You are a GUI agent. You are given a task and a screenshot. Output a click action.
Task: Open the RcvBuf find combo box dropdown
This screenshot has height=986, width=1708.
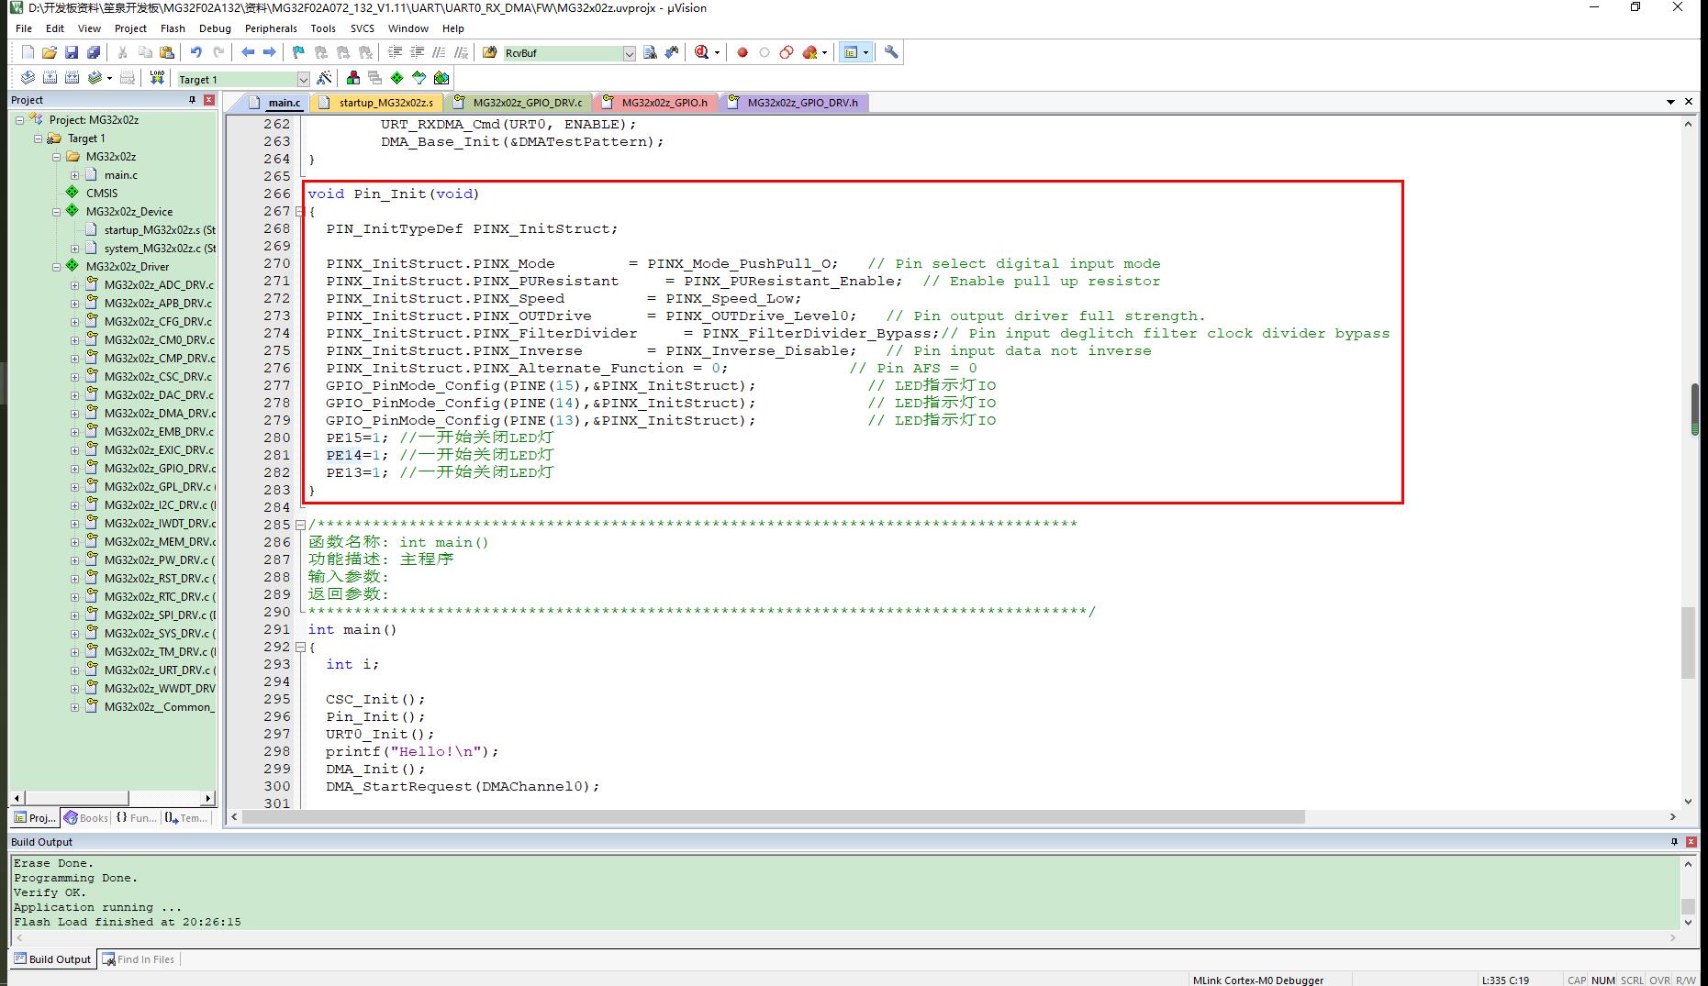[629, 53]
